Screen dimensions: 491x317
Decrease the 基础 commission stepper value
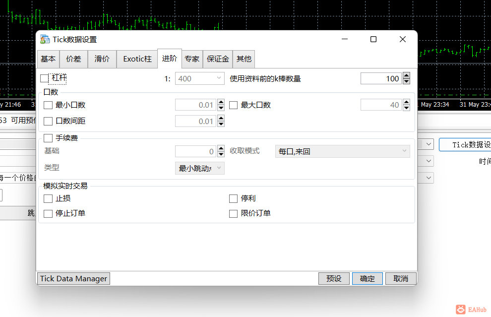(x=221, y=154)
